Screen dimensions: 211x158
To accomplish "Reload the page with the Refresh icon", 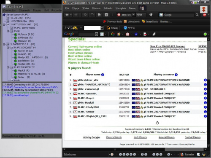I will [x=85, y=15].
